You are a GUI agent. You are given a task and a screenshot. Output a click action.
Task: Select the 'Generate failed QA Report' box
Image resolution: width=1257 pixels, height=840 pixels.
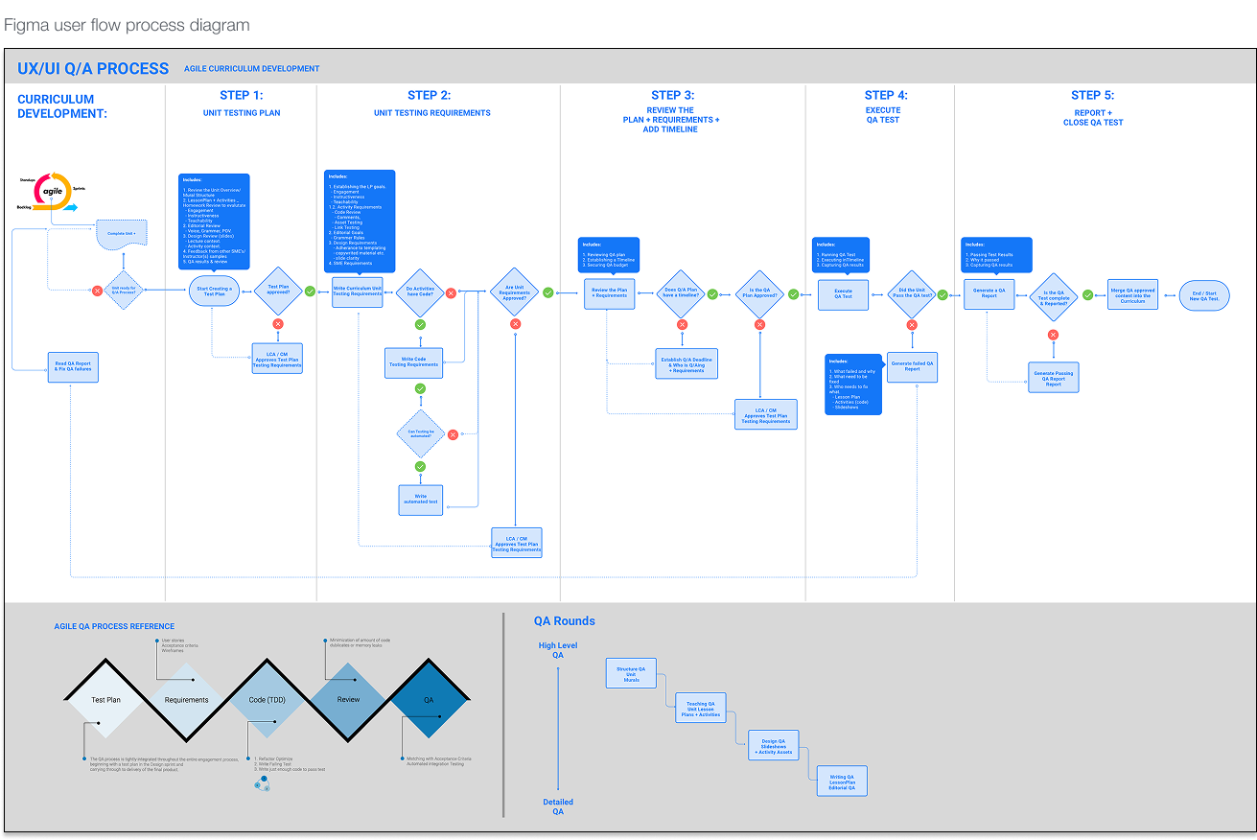[x=912, y=366]
